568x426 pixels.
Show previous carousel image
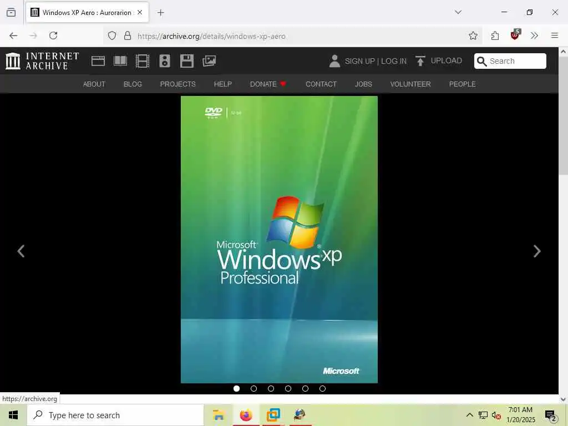(x=21, y=251)
